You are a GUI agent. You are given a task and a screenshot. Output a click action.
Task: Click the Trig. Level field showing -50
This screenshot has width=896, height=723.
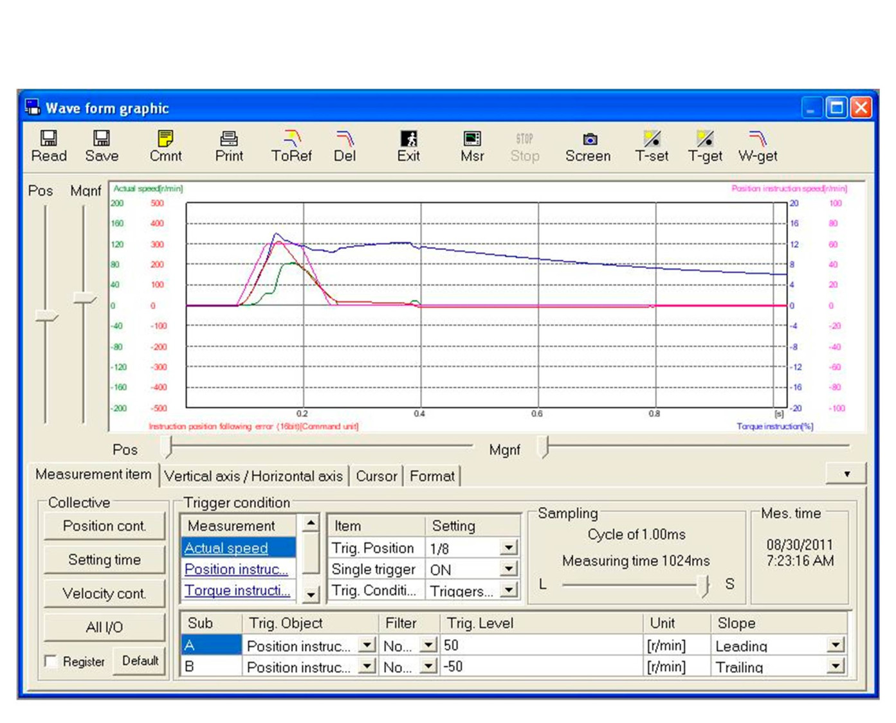[540, 667]
